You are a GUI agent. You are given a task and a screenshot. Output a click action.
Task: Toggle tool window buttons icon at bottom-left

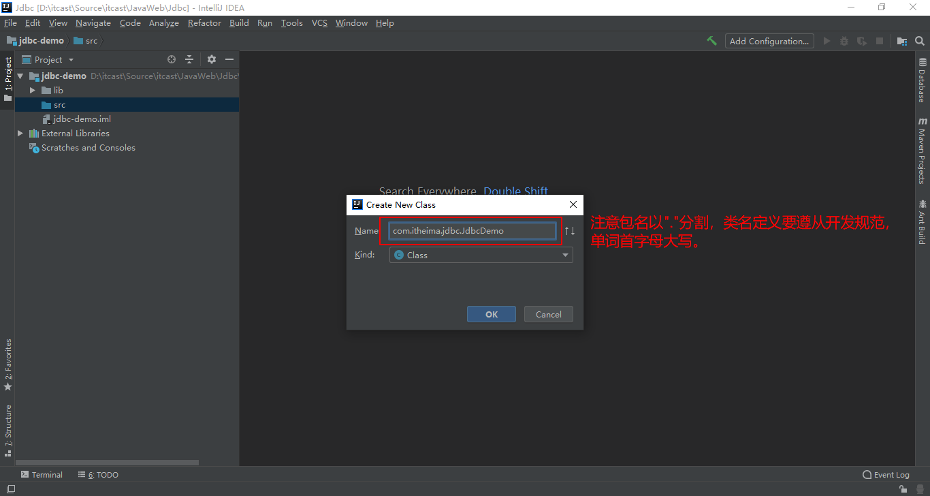point(10,489)
